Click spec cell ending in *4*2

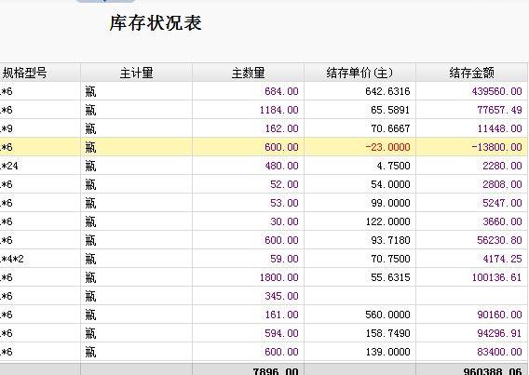tap(40, 259)
